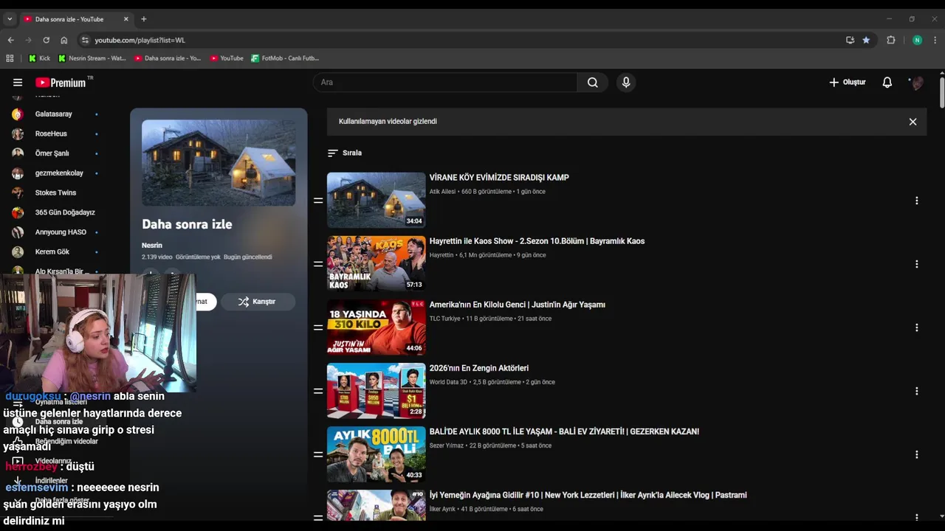The image size is (945, 531).
Task: Go to TLC Türkiye channel
Action: click(x=445, y=319)
